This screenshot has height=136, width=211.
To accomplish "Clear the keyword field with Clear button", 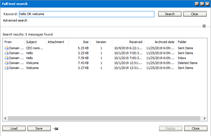I will coord(195,14).
